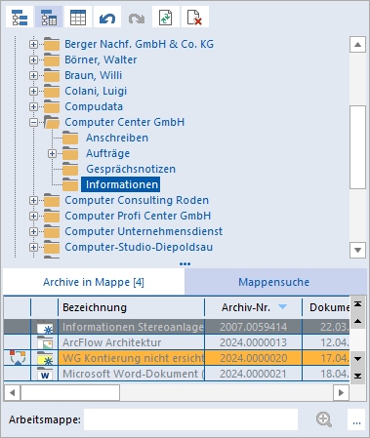The width and height of the screenshot is (370, 438).
Task: Select the Gesprächsnotizen folder
Action: 131,169
